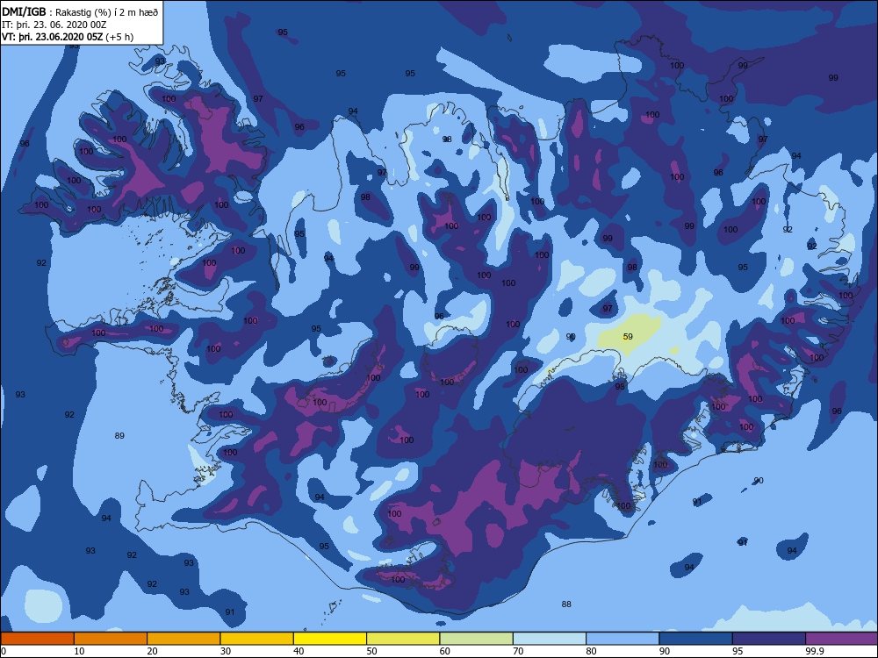Click the '99.9' legend scale label
The height and width of the screenshot is (658, 878).
(814, 651)
